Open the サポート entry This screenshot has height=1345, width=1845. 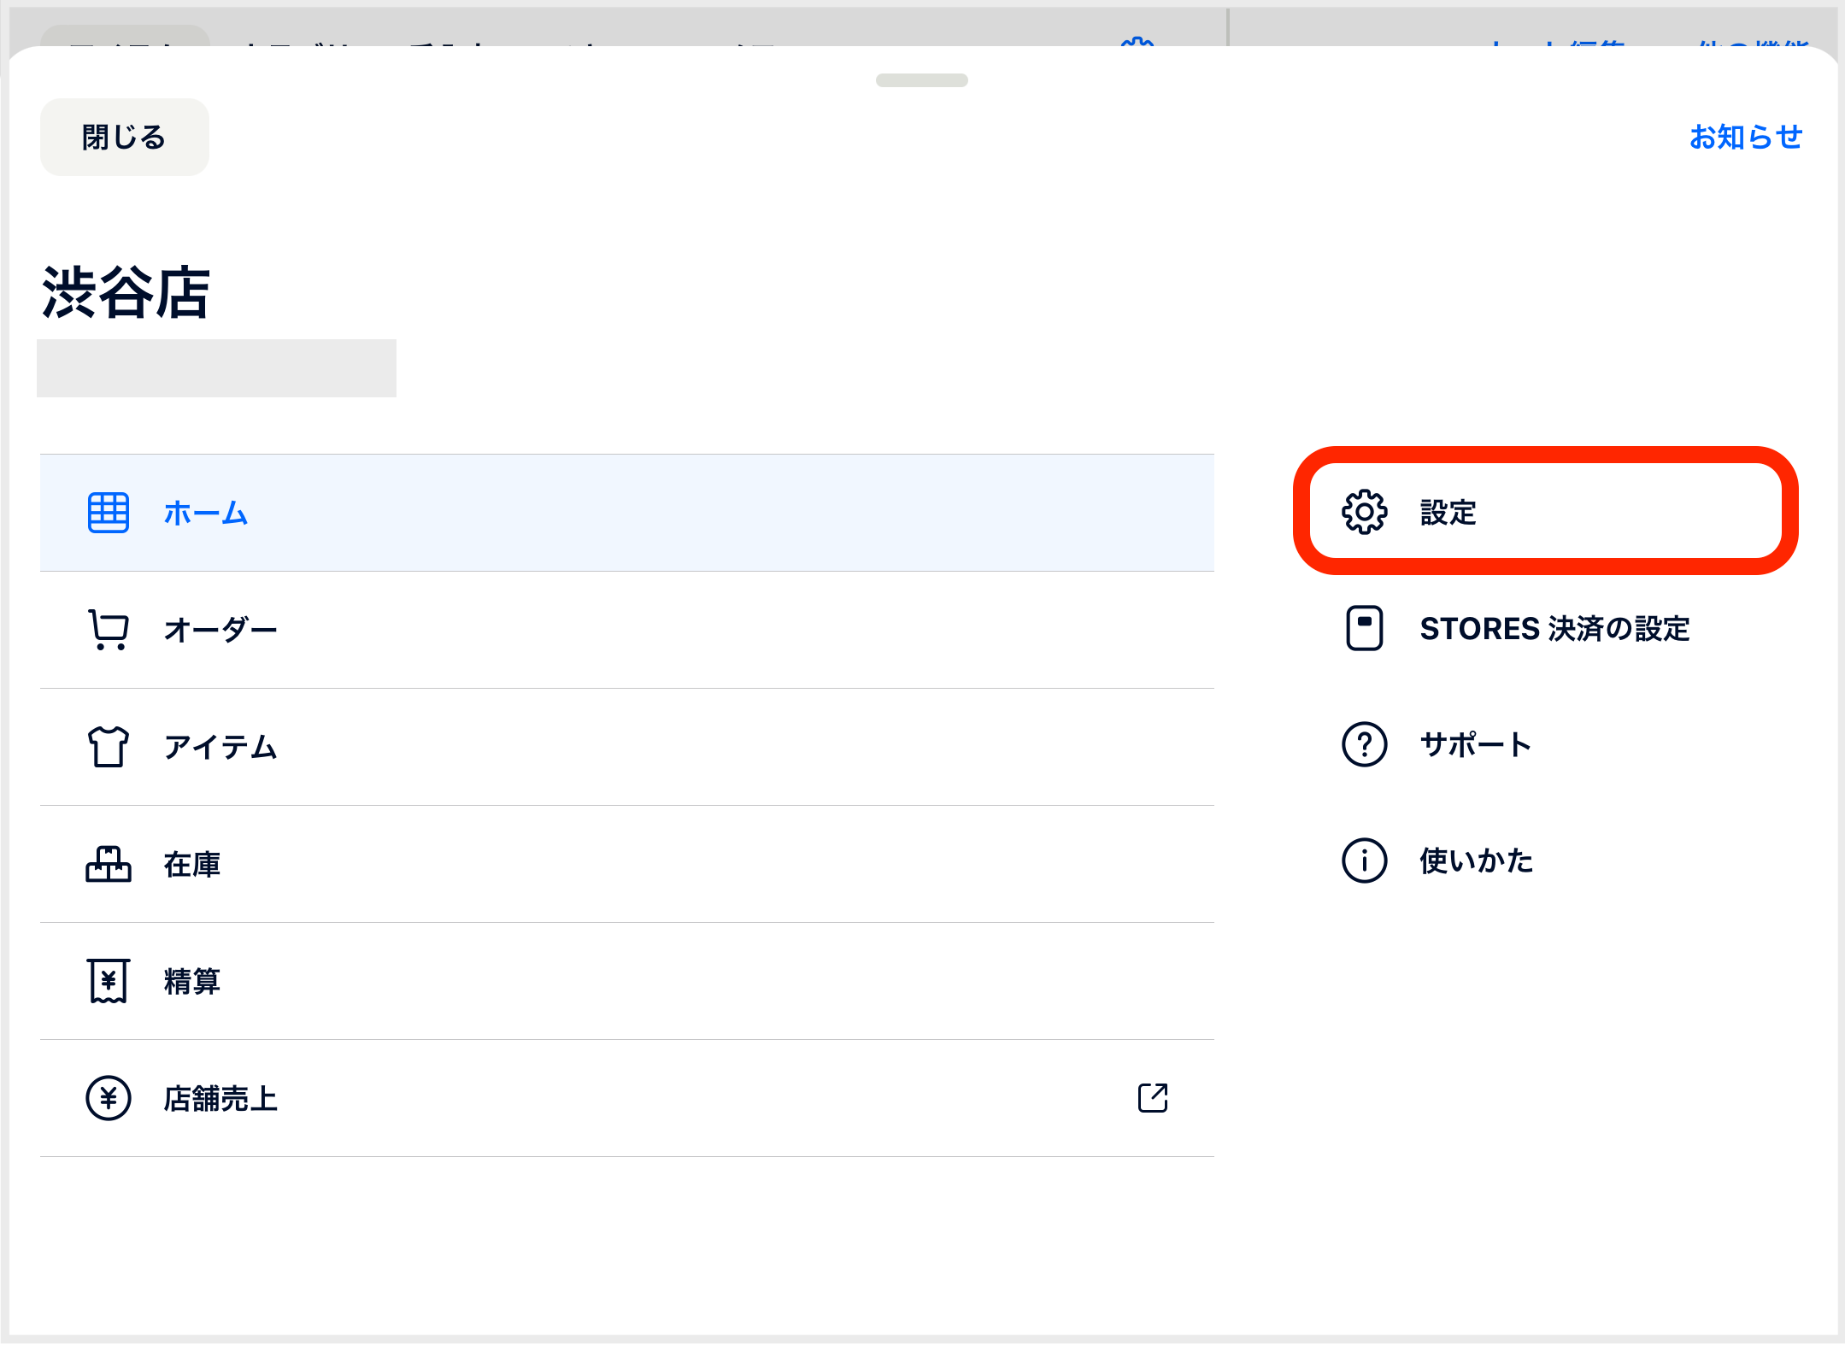tap(1437, 744)
